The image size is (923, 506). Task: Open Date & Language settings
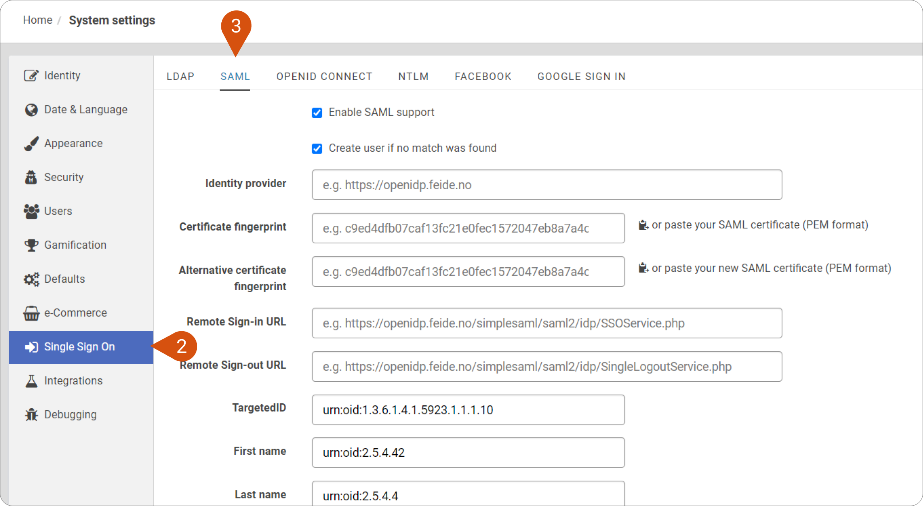[x=81, y=109]
